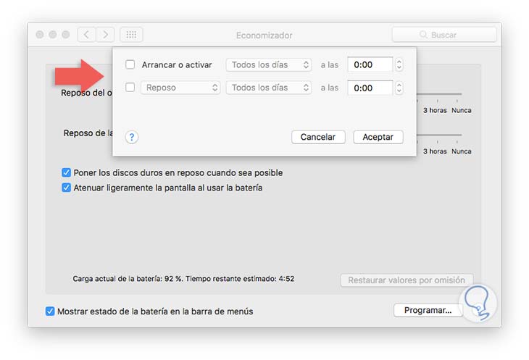Go forward with the right chevron toolbar button
Screen dimensions: 529x360
point(105,35)
